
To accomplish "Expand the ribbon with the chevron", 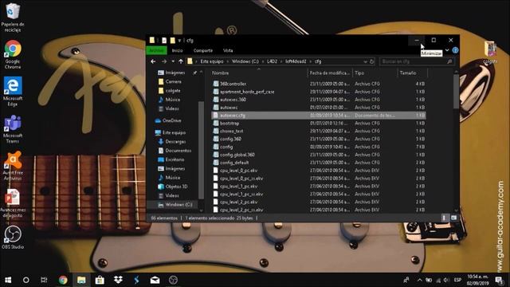I will point(447,50).
